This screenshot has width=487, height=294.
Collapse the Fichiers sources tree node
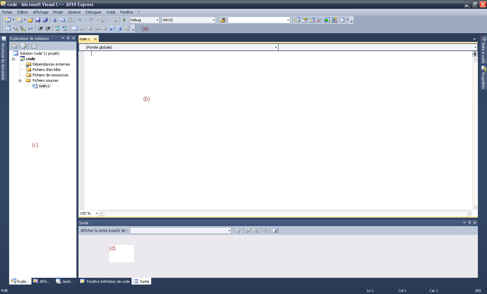(x=20, y=80)
